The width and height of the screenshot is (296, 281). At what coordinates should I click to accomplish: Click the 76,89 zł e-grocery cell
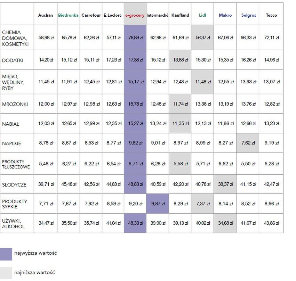point(135,38)
